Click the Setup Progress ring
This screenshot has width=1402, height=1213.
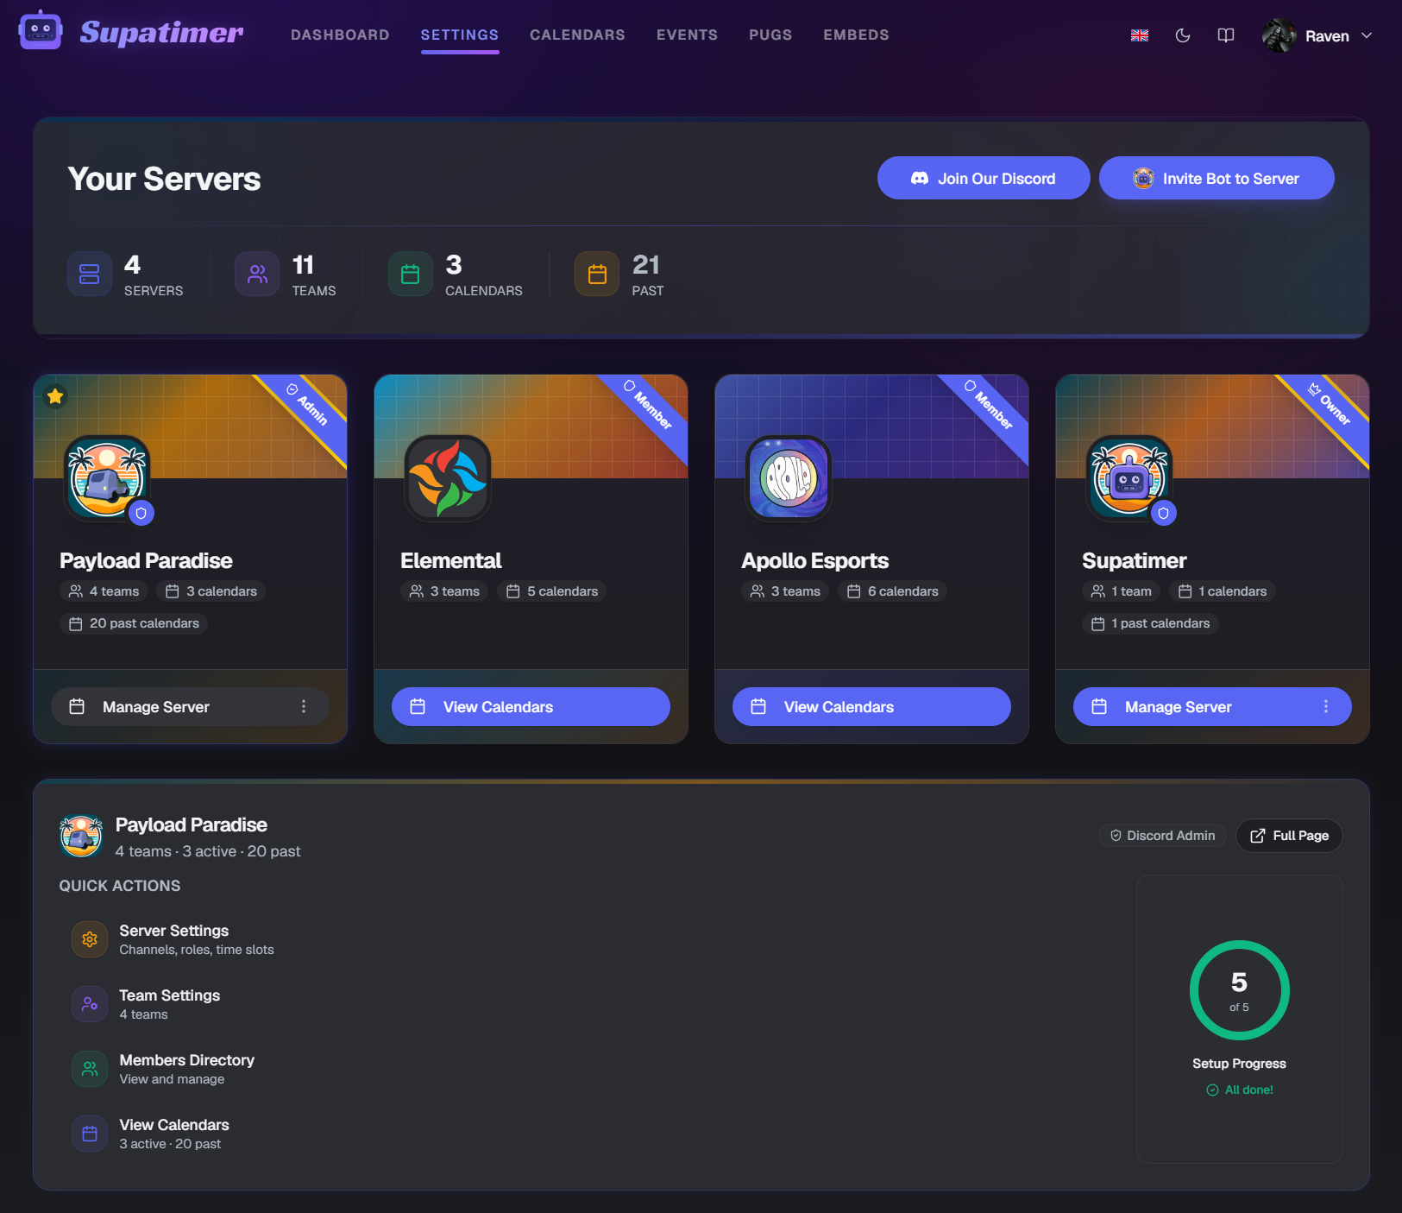[1239, 989]
